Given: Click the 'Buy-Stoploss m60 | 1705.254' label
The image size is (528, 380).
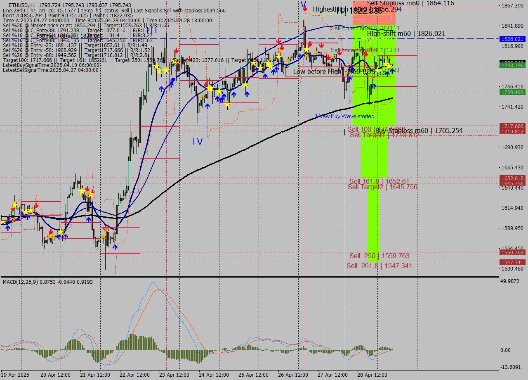Looking at the screenshot, I should (x=419, y=131).
